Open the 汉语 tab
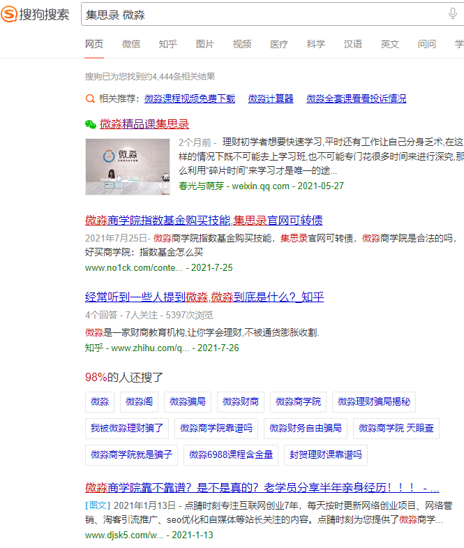The width and height of the screenshot is (464, 548). [353, 44]
